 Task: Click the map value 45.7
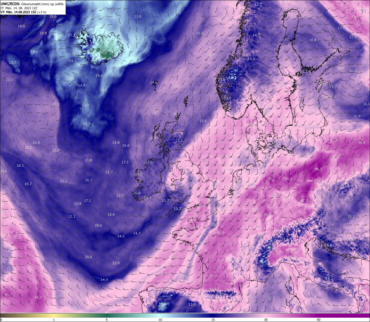coord(9,295)
